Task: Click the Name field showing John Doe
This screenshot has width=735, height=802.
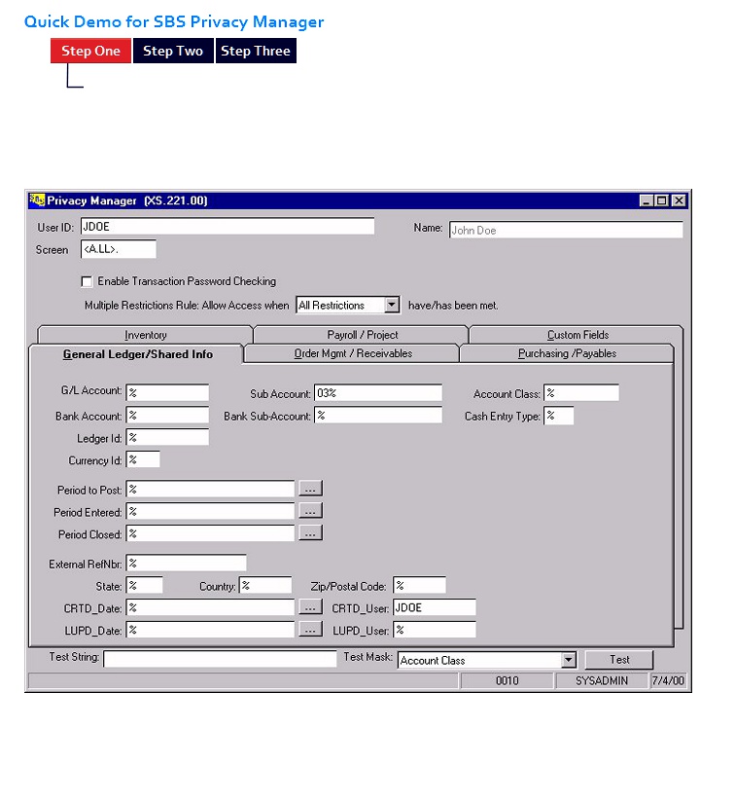Action: [x=566, y=230]
